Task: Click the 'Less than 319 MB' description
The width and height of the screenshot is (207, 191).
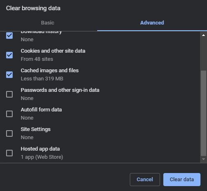Action: (42, 79)
